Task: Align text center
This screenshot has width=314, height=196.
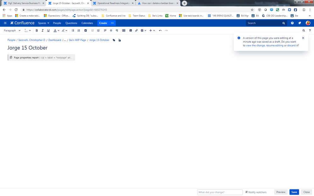Action: 111,30
